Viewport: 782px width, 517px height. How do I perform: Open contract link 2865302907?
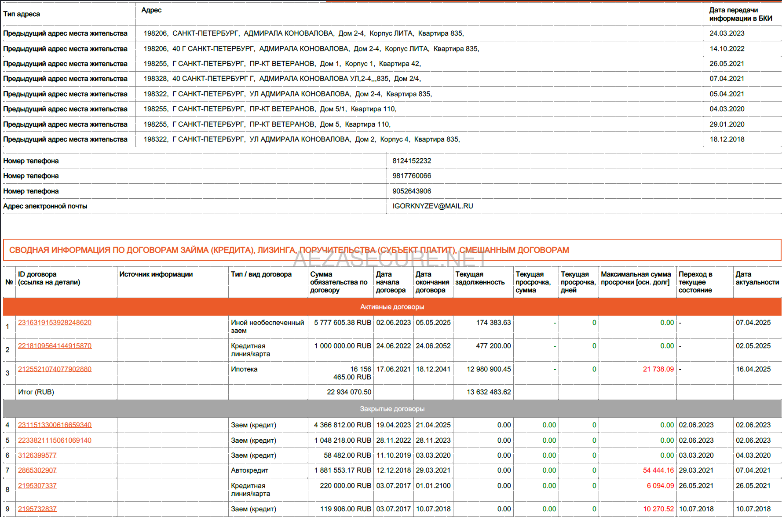coord(37,470)
